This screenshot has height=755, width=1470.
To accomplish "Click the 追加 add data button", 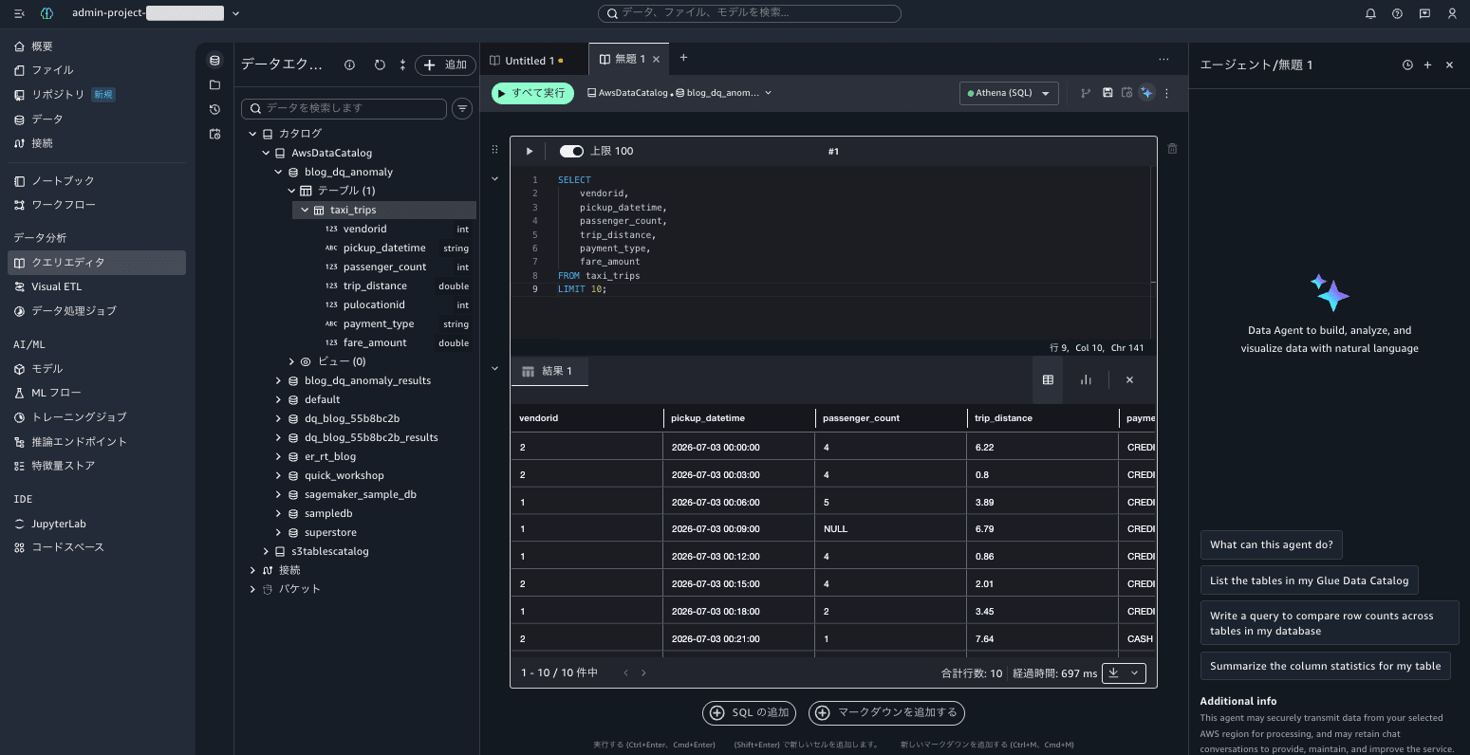I will (445, 65).
